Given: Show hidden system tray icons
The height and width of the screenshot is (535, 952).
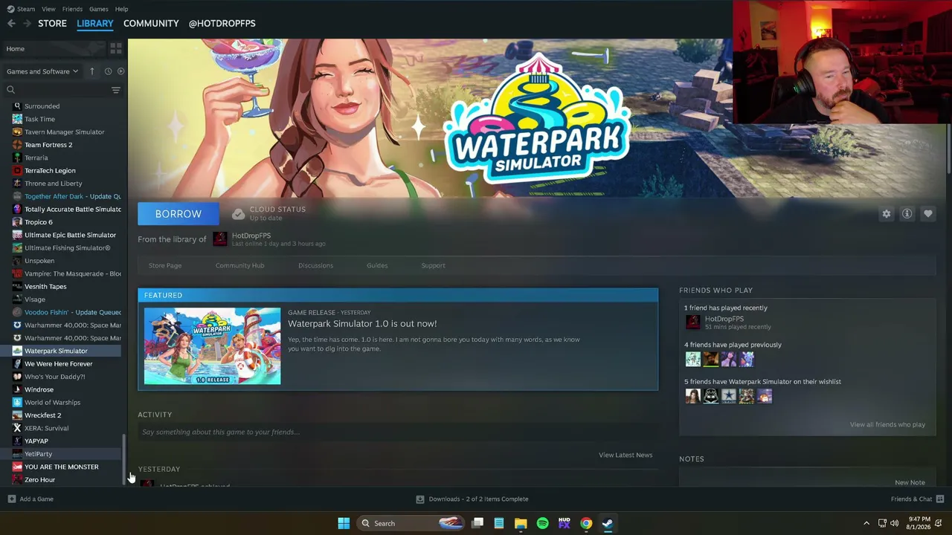Looking at the screenshot, I should coord(866,523).
